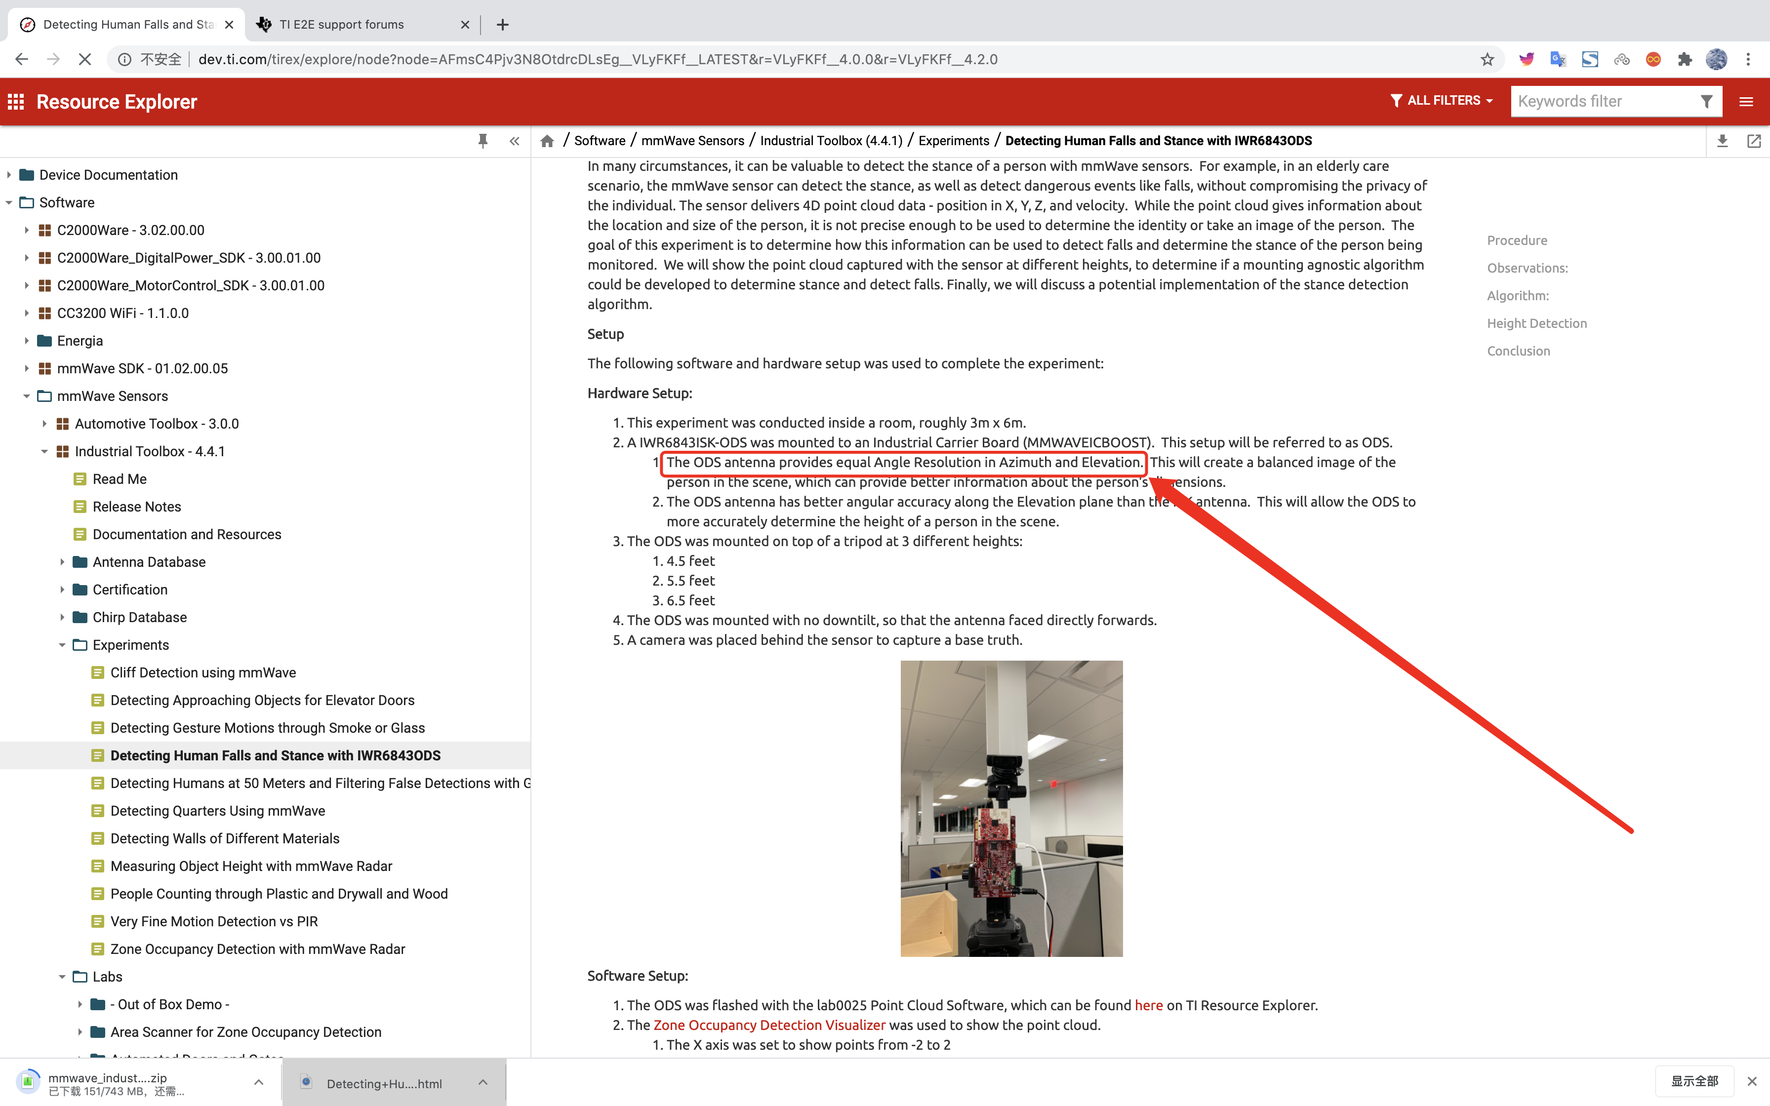Screen dimensions: 1770x1106
Task: Open the hamburger menu in the red header
Action: [1746, 102]
